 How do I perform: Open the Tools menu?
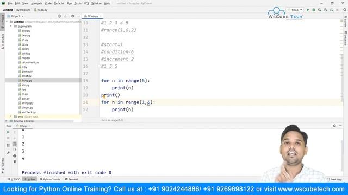click(x=78, y=4)
